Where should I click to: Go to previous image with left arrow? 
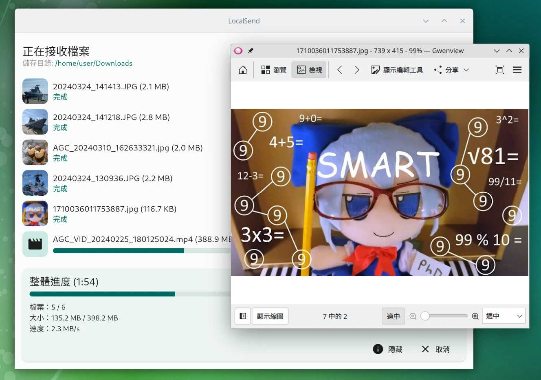[x=340, y=70]
